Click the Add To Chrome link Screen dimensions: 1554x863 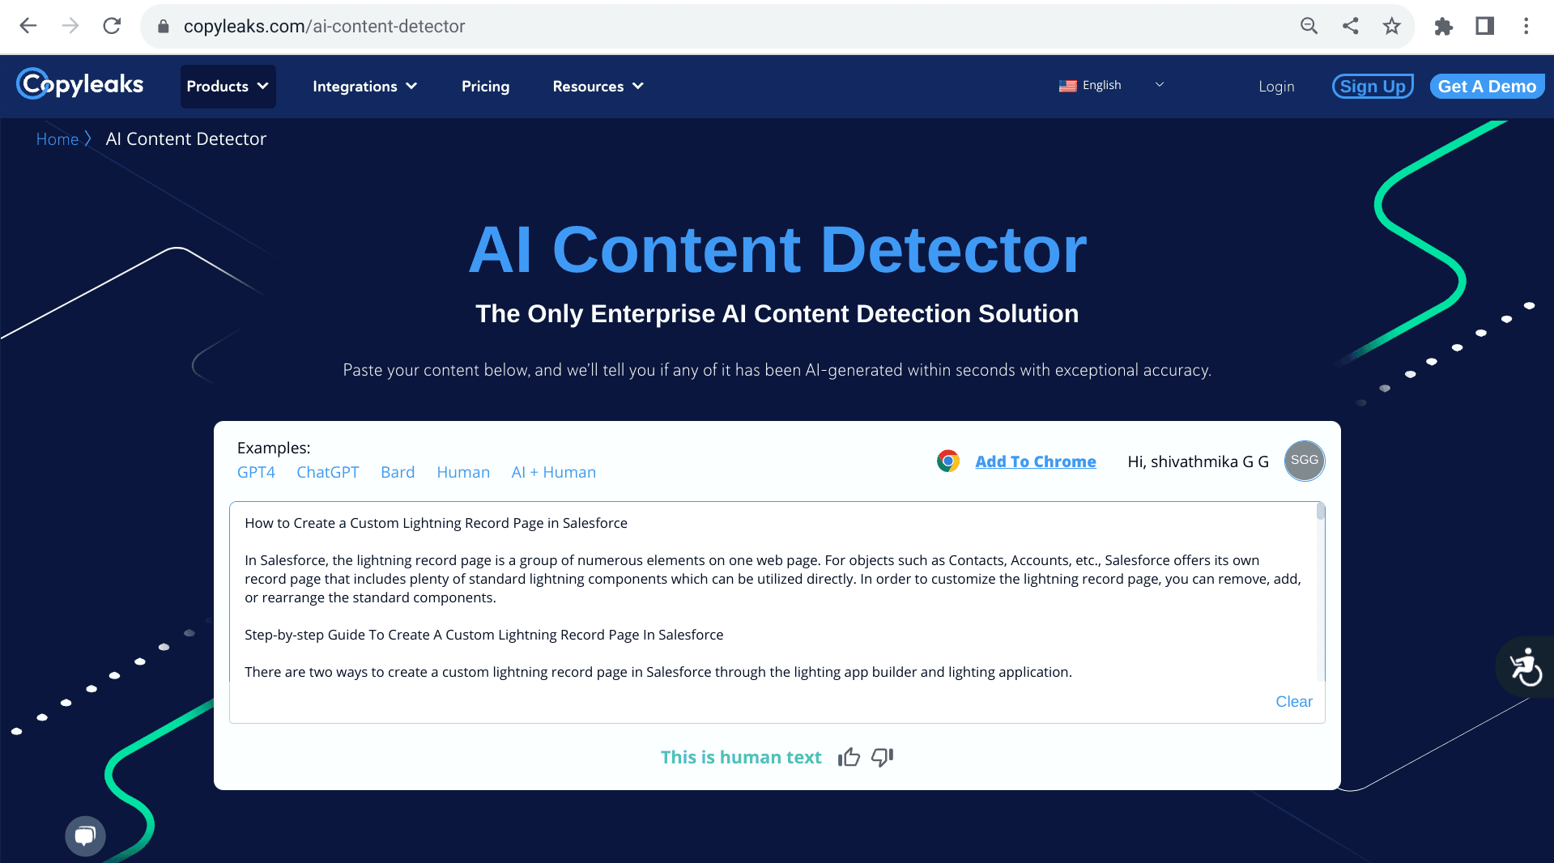[1035, 461]
